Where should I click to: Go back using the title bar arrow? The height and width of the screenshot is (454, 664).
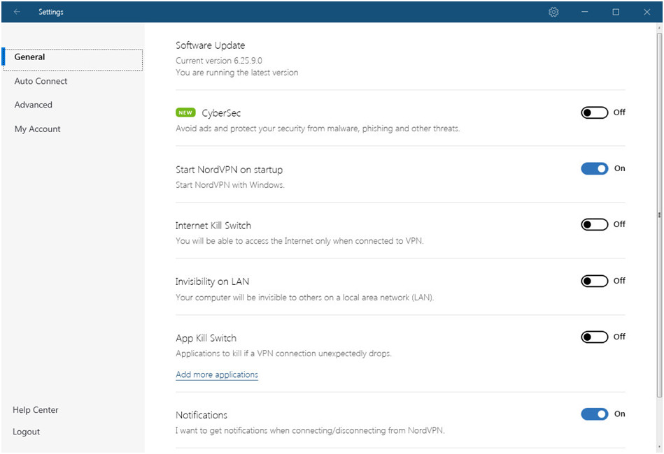coord(17,12)
